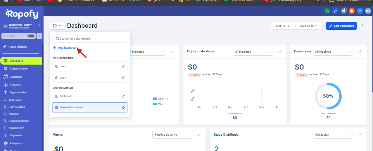This screenshot has height=151, width=373.
Task: Click the Edit Dashboard button
Action: tap(341, 26)
